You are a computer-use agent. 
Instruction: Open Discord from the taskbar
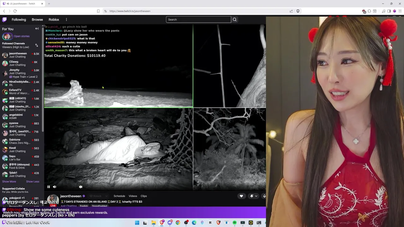tap(170, 223)
